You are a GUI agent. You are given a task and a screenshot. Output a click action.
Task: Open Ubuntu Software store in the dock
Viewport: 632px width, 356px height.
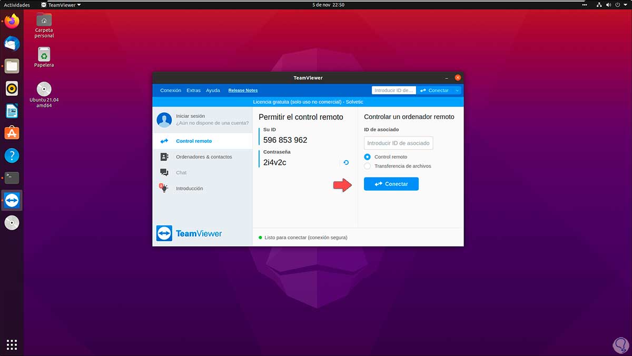[x=12, y=133]
